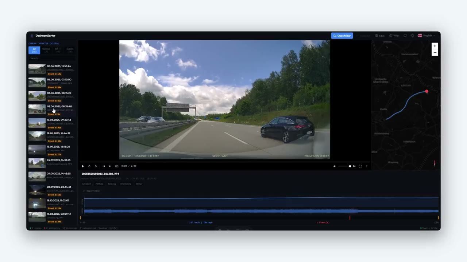This screenshot has width=467, height=262.
Task: Select the 13.06.2025, 09:30:43 clip thumbnail
Action: 37,123
